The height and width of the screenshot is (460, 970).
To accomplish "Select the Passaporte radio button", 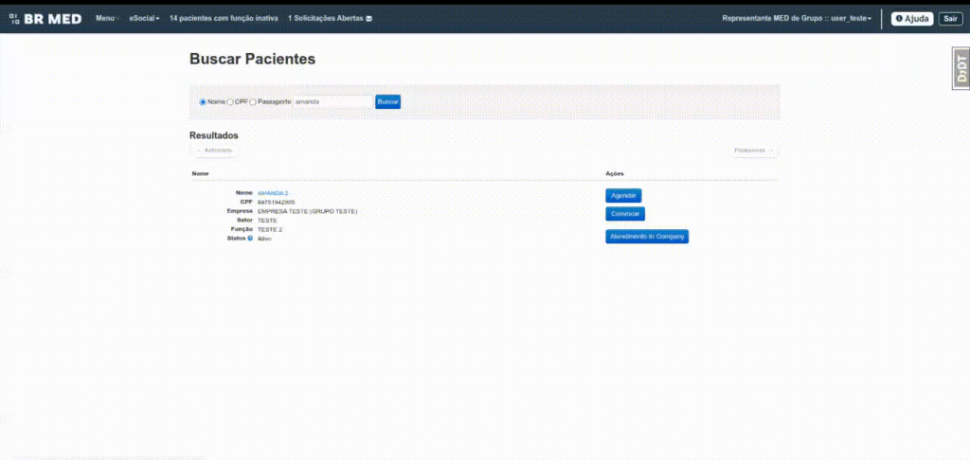I will tap(253, 102).
